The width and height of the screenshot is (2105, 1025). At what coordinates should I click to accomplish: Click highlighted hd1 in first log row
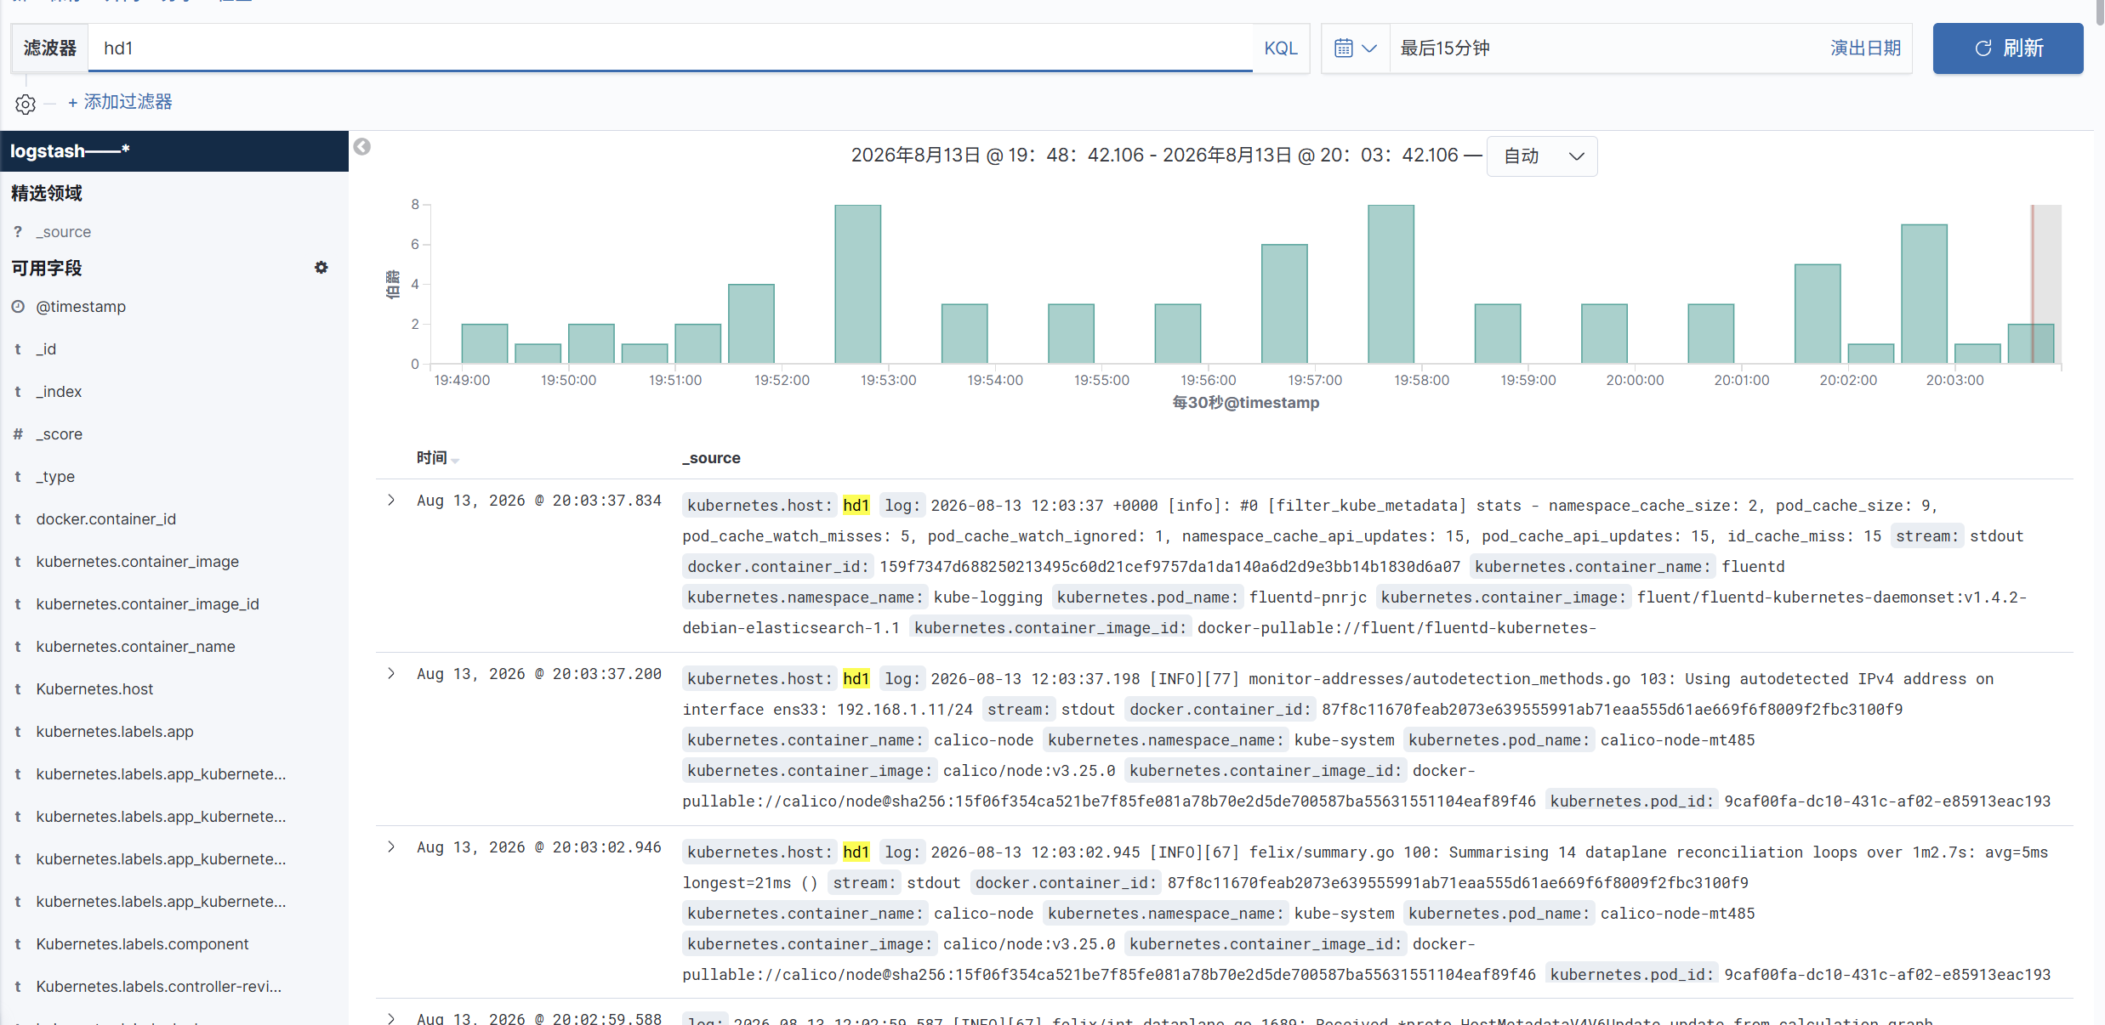856,506
